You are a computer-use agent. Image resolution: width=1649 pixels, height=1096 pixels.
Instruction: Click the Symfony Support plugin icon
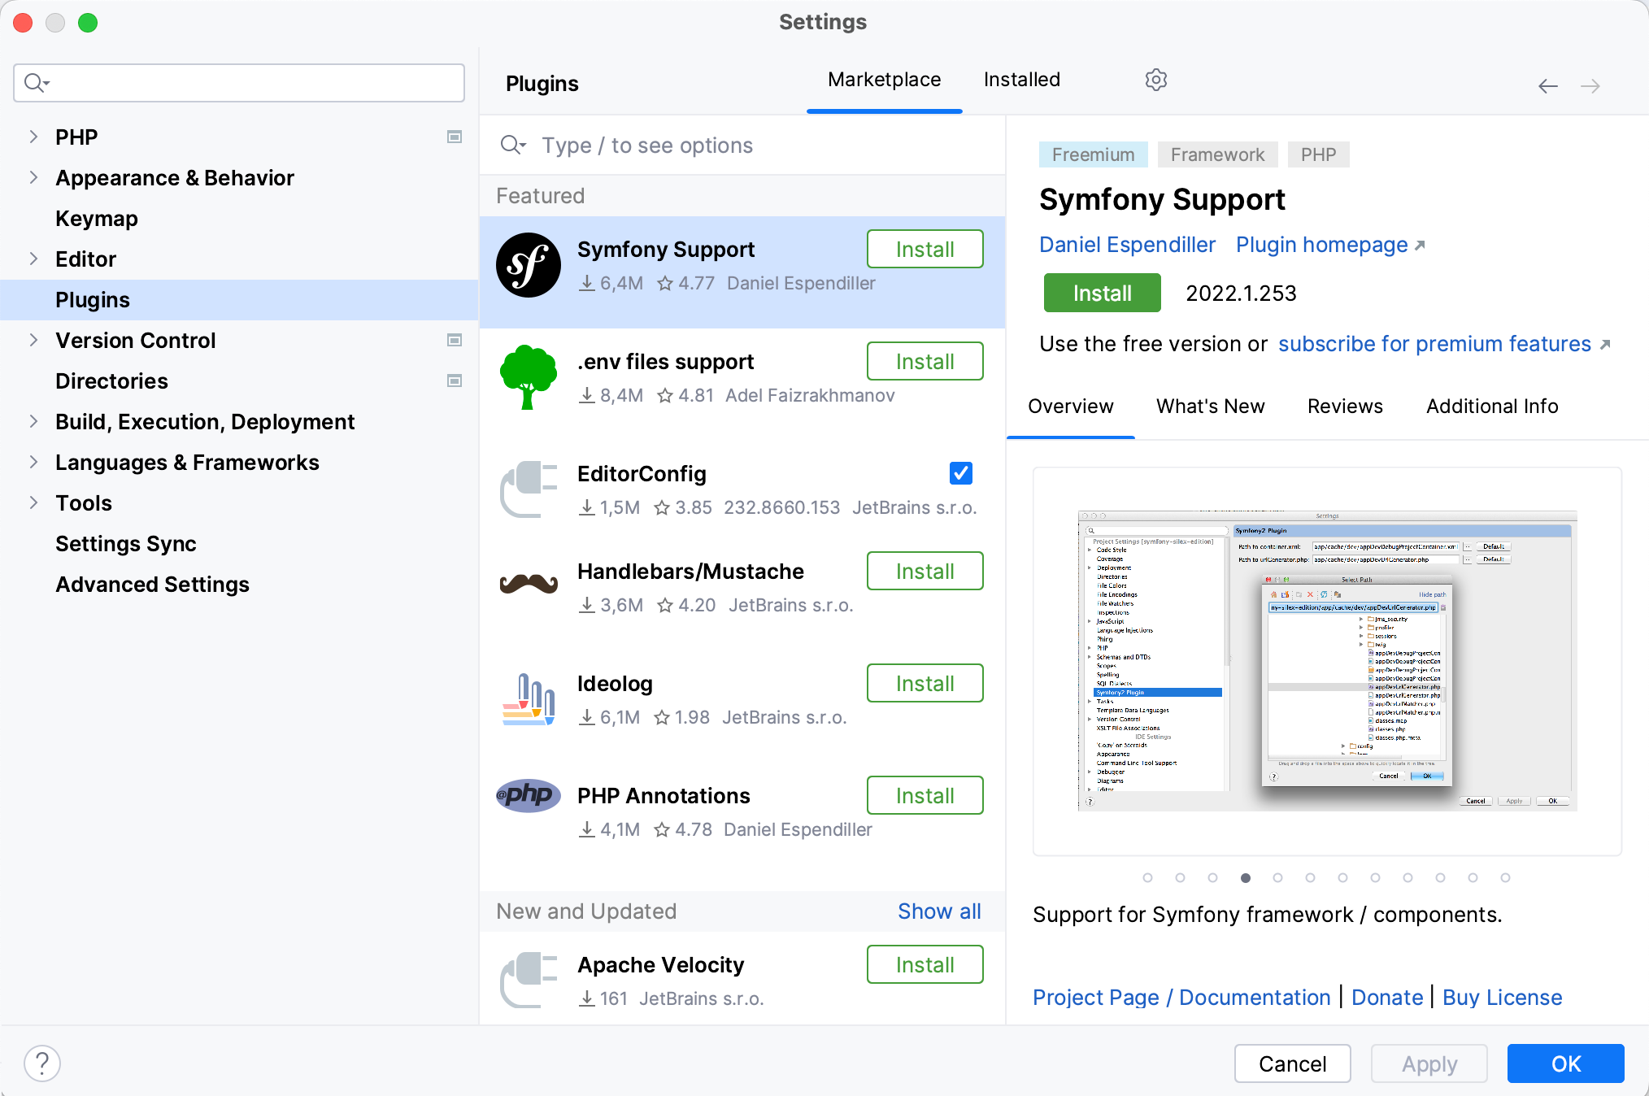(529, 263)
